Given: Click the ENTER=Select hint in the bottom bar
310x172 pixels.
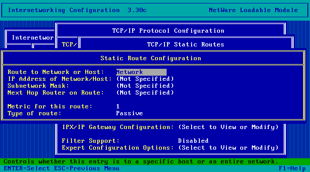Looking at the screenshot, I should coord(27,169).
